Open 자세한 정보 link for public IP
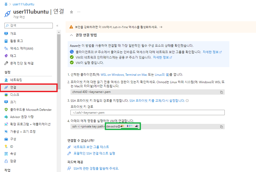This screenshot has width=256, height=172. pyautogui.click(x=162, y=57)
